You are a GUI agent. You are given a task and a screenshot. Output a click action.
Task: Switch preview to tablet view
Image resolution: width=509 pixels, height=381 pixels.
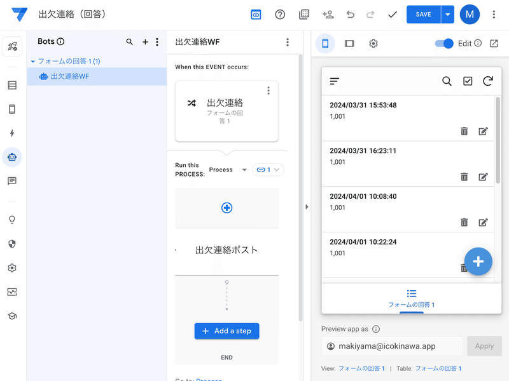pos(349,43)
